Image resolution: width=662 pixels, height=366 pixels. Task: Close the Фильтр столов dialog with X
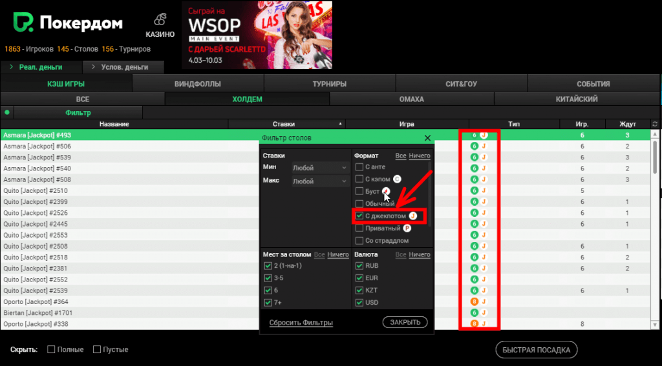[x=427, y=138]
